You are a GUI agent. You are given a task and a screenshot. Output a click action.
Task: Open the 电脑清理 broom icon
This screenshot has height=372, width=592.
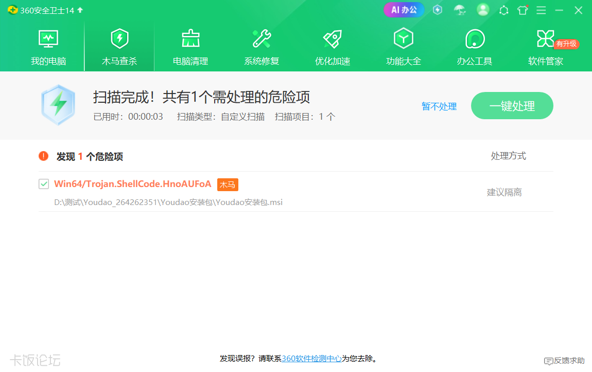(190, 39)
